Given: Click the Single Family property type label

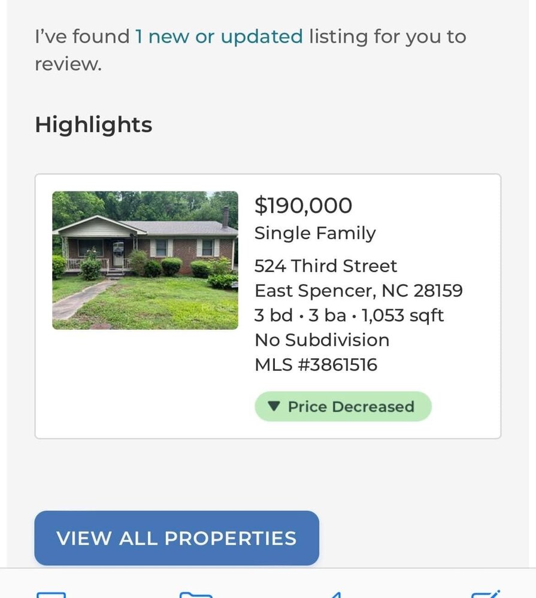Looking at the screenshot, I should [315, 233].
